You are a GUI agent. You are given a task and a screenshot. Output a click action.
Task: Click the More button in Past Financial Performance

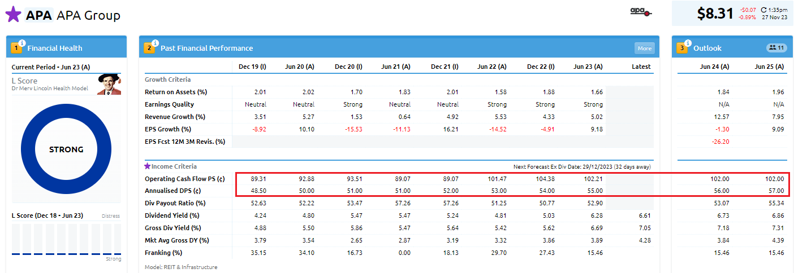pos(644,49)
